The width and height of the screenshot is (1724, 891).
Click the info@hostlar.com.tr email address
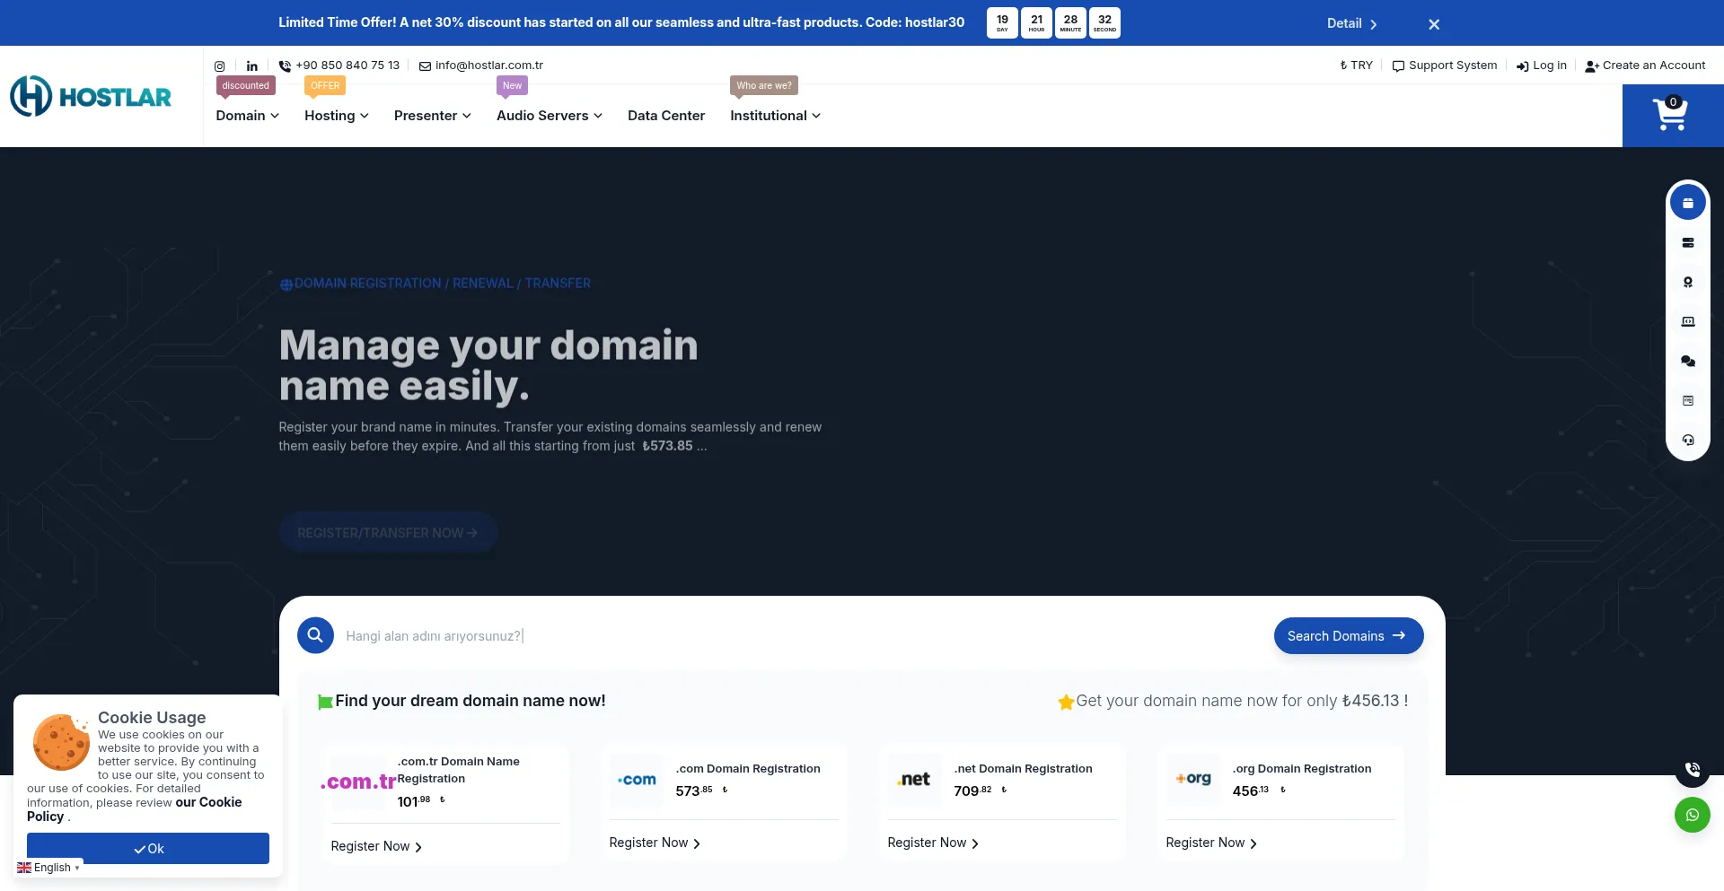(489, 66)
